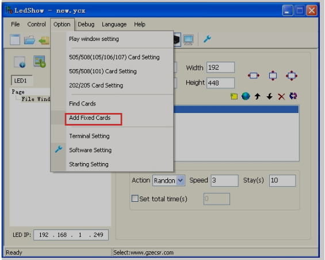Maximize the LedShow window

tap(300, 10)
